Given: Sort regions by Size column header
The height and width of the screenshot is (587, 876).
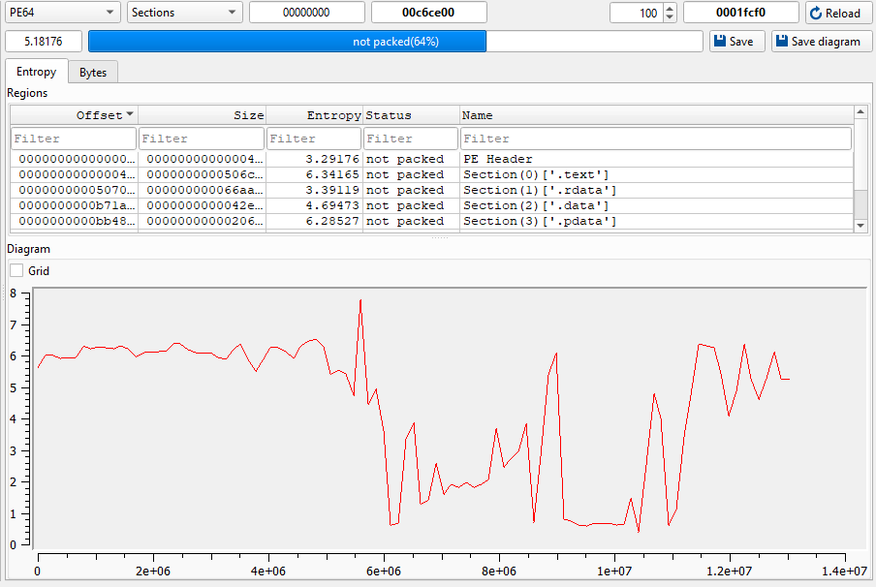Looking at the screenshot, I should click(x=203, y=115).
